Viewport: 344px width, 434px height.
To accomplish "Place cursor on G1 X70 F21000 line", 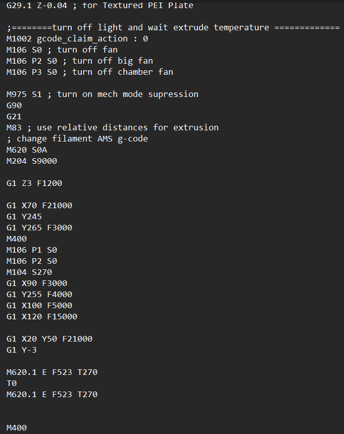I will [x=39, y=205].
